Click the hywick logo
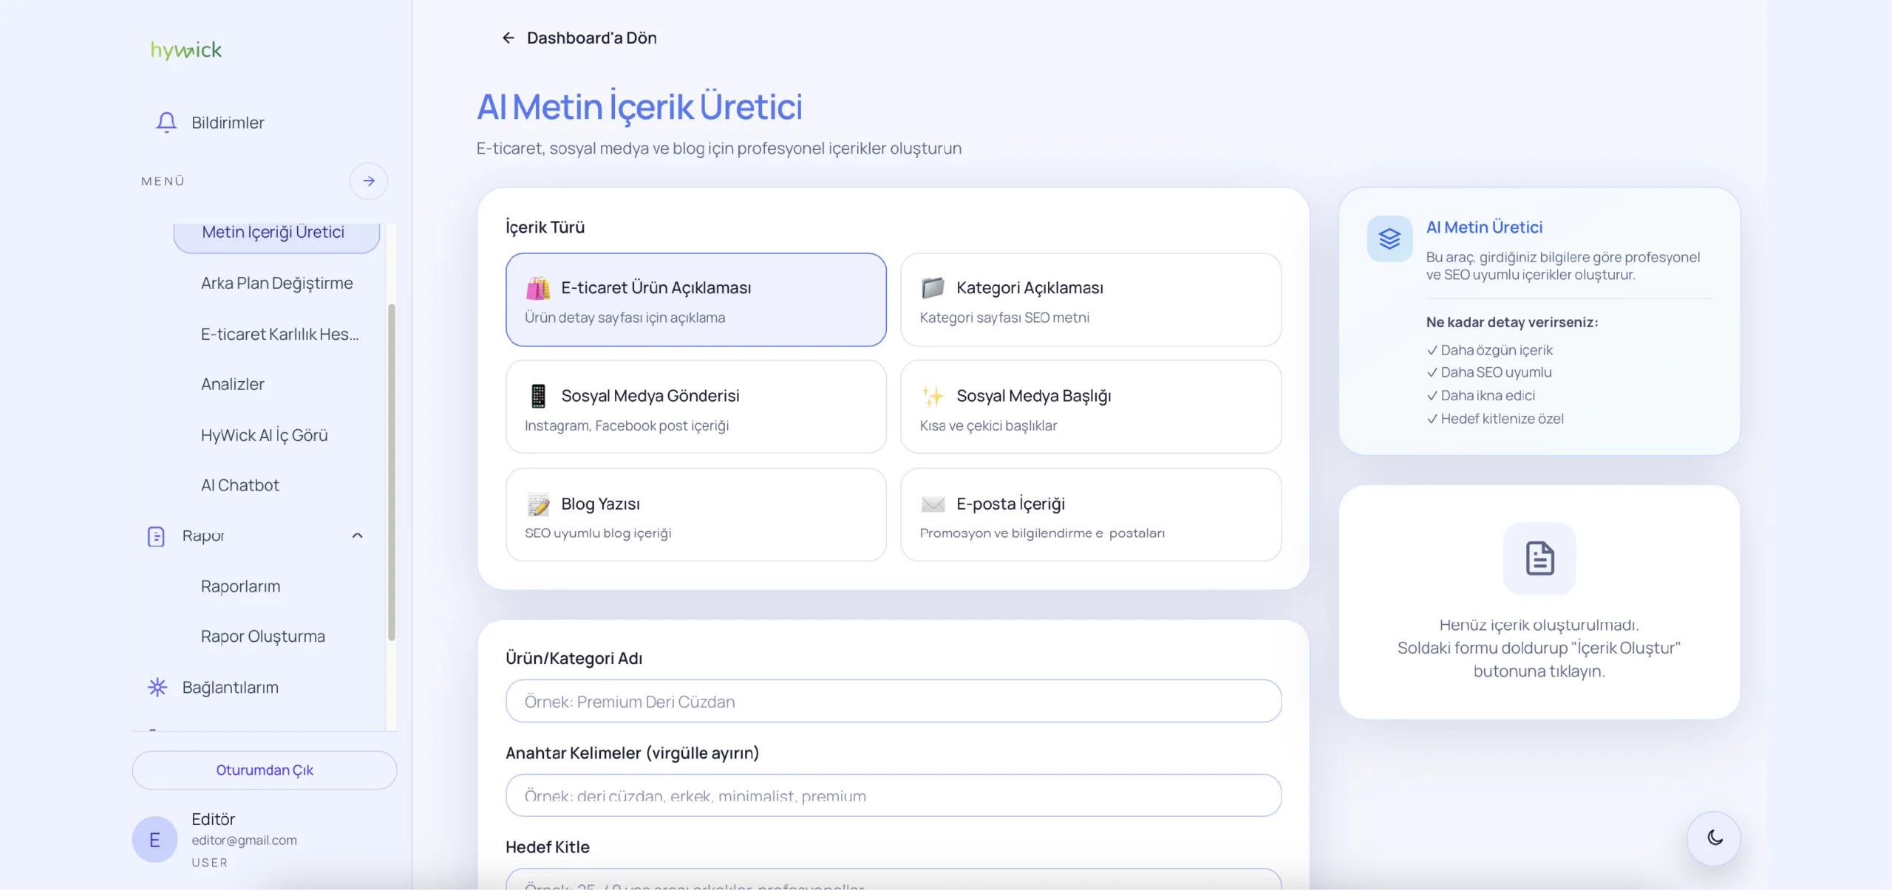 pos(186,50)
